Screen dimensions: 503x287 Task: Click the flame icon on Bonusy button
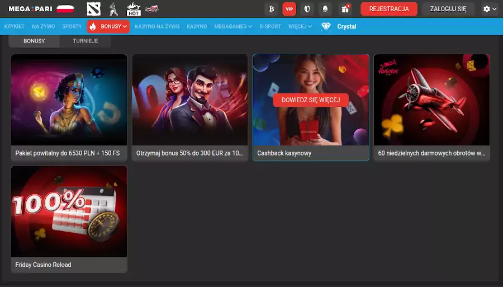[x=93, y=27]
